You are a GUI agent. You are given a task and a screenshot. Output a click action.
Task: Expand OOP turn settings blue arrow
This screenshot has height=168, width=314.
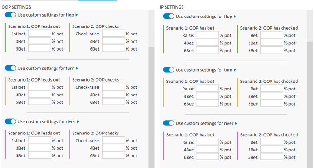pyautogui.click(x=77, y=69)
